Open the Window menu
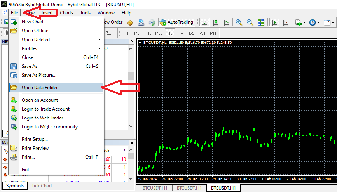Viewport: 337px width, 192px height. click(106, 13)
